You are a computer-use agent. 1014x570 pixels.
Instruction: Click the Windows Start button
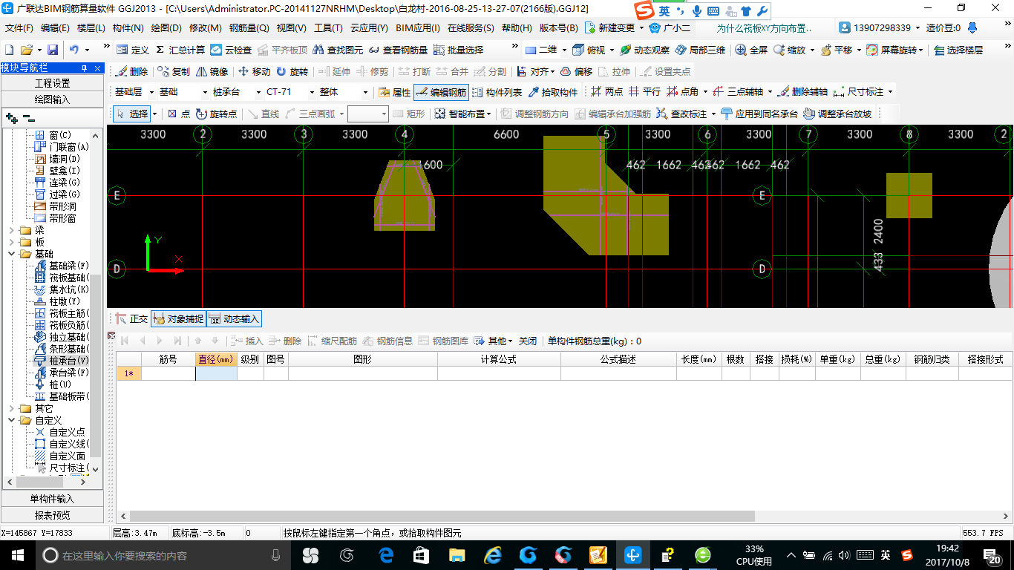point(17,555)
